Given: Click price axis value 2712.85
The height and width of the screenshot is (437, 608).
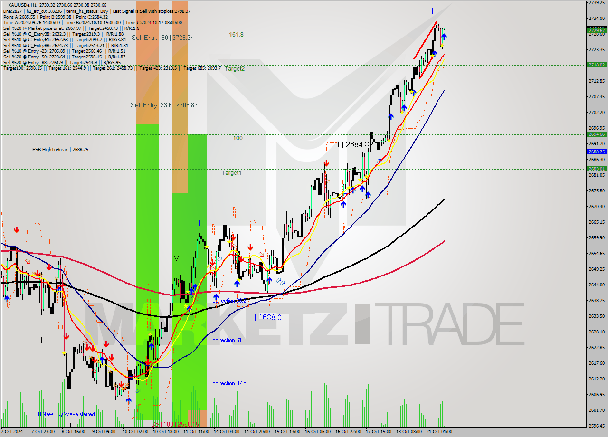Looking at the screenshot, I should coord(597,81).
